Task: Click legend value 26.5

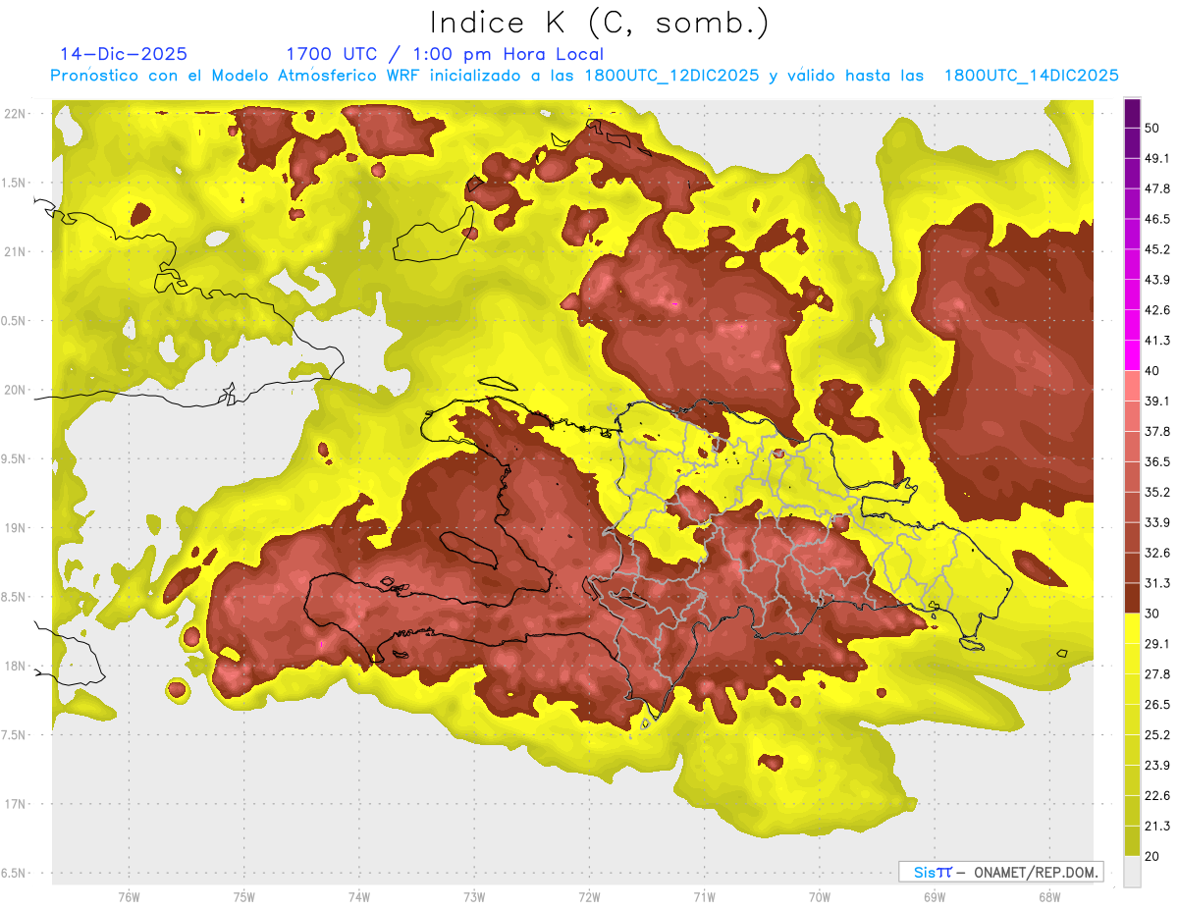Action: coord(1156,704)
